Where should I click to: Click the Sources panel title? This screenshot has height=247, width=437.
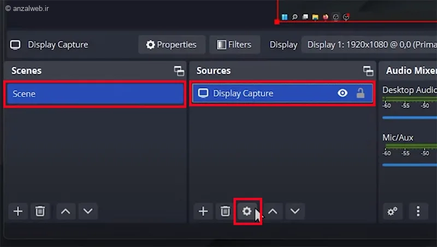coord(214,71)
